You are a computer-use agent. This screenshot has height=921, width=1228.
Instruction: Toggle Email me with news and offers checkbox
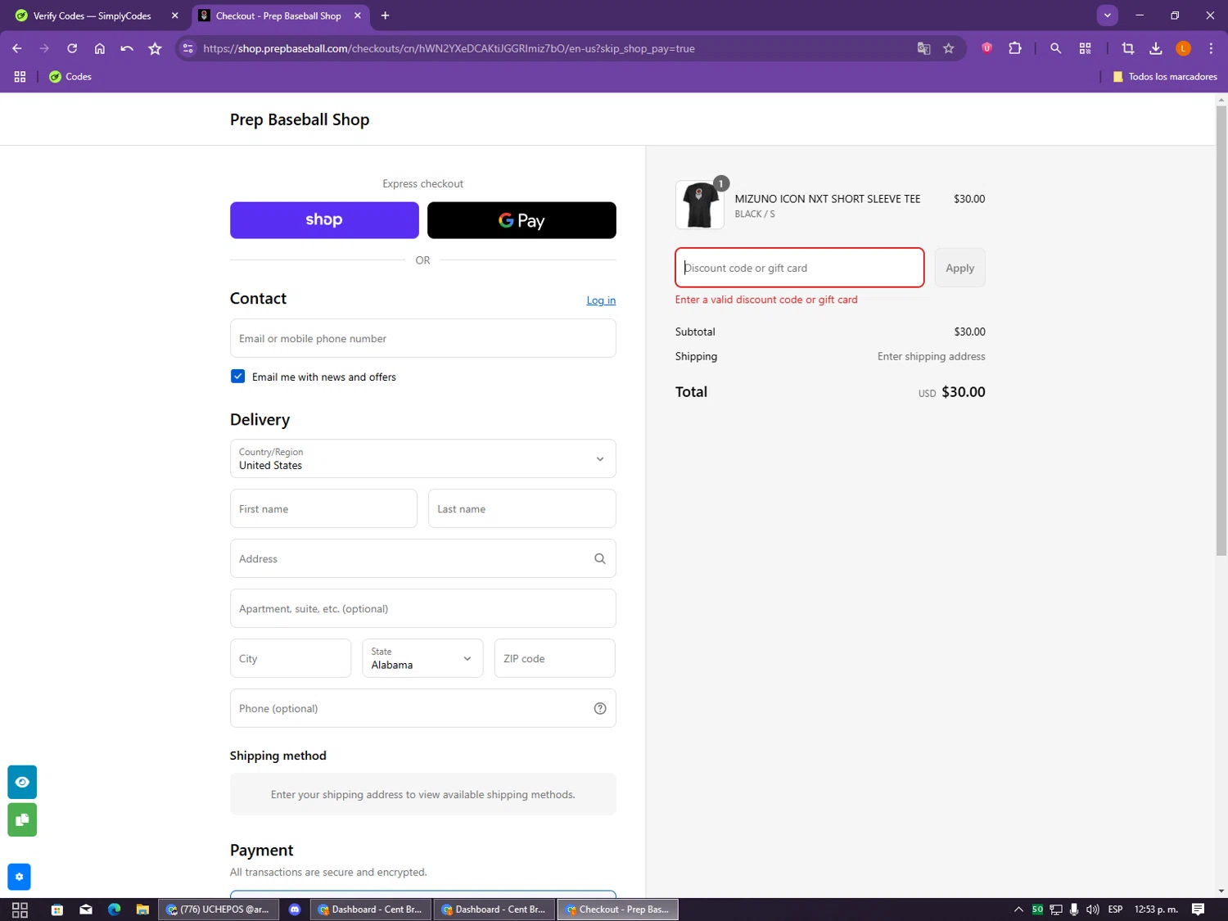point(237,377)
